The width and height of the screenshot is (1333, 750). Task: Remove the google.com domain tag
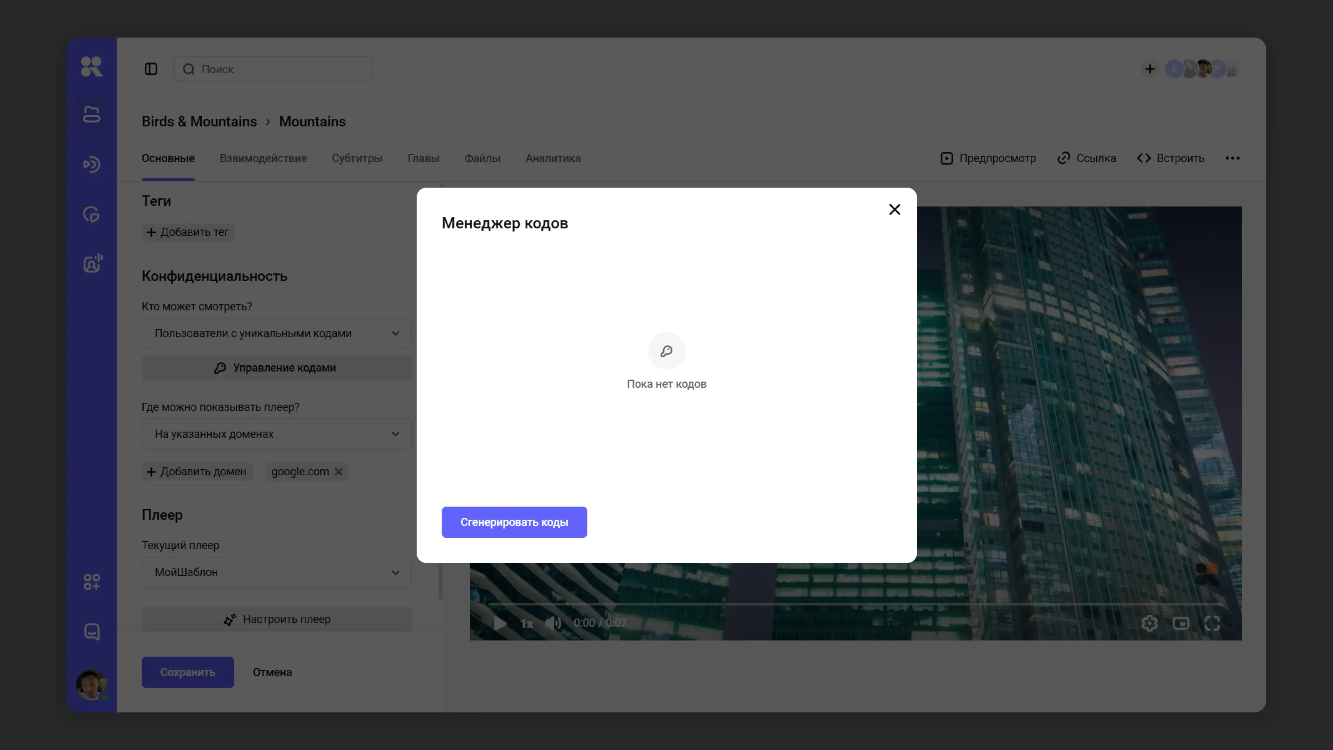pyautogui.click(x=338, y=472)
